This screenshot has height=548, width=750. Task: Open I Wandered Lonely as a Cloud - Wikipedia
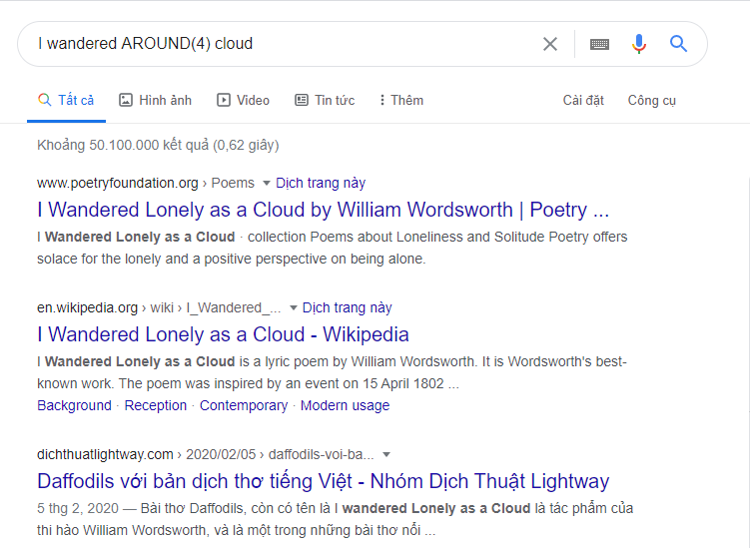[x=223, y=334]
